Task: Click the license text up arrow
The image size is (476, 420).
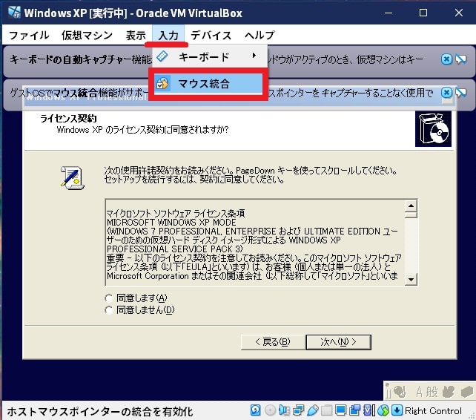Action: click(x=411, y=206)
